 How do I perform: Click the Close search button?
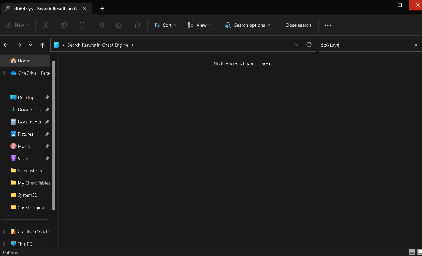(298, 25)
